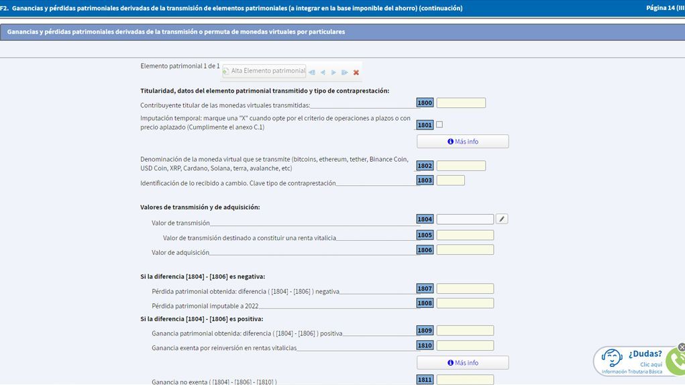Click input field 1804 valor de transmisión
Image resolution: width=685 pixels, height=385 pixels.
click(x=465, y=219)
